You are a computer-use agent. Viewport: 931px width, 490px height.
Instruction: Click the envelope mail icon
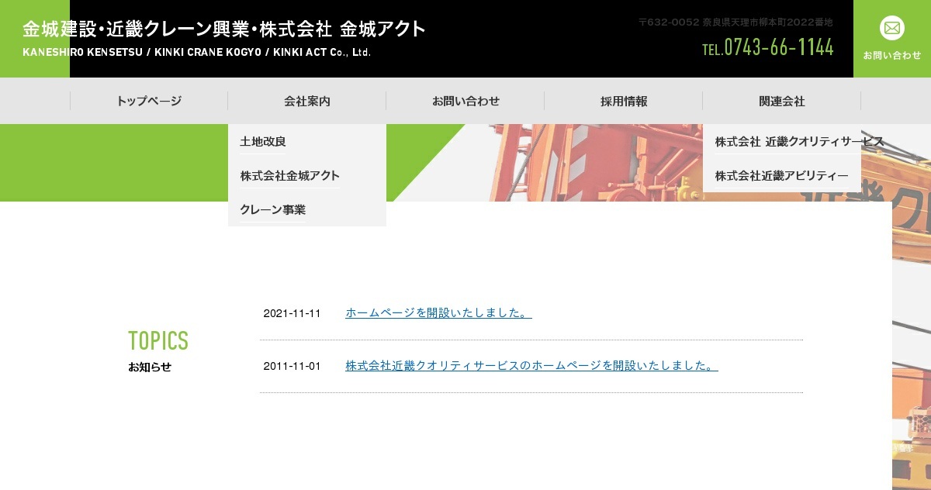892,28
